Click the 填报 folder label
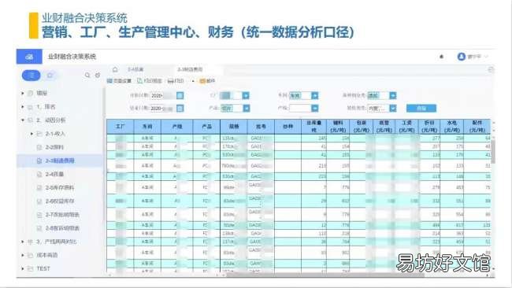 tap(42, 94)
